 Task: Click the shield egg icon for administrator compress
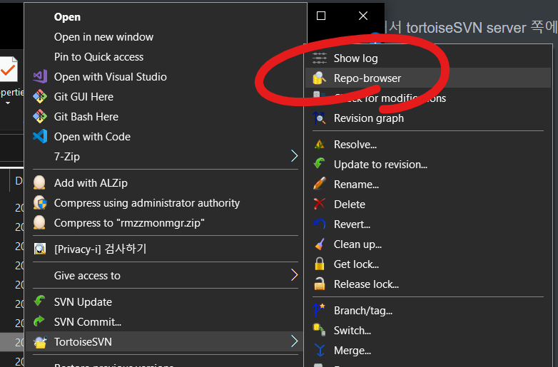click(x=40, y=202)
